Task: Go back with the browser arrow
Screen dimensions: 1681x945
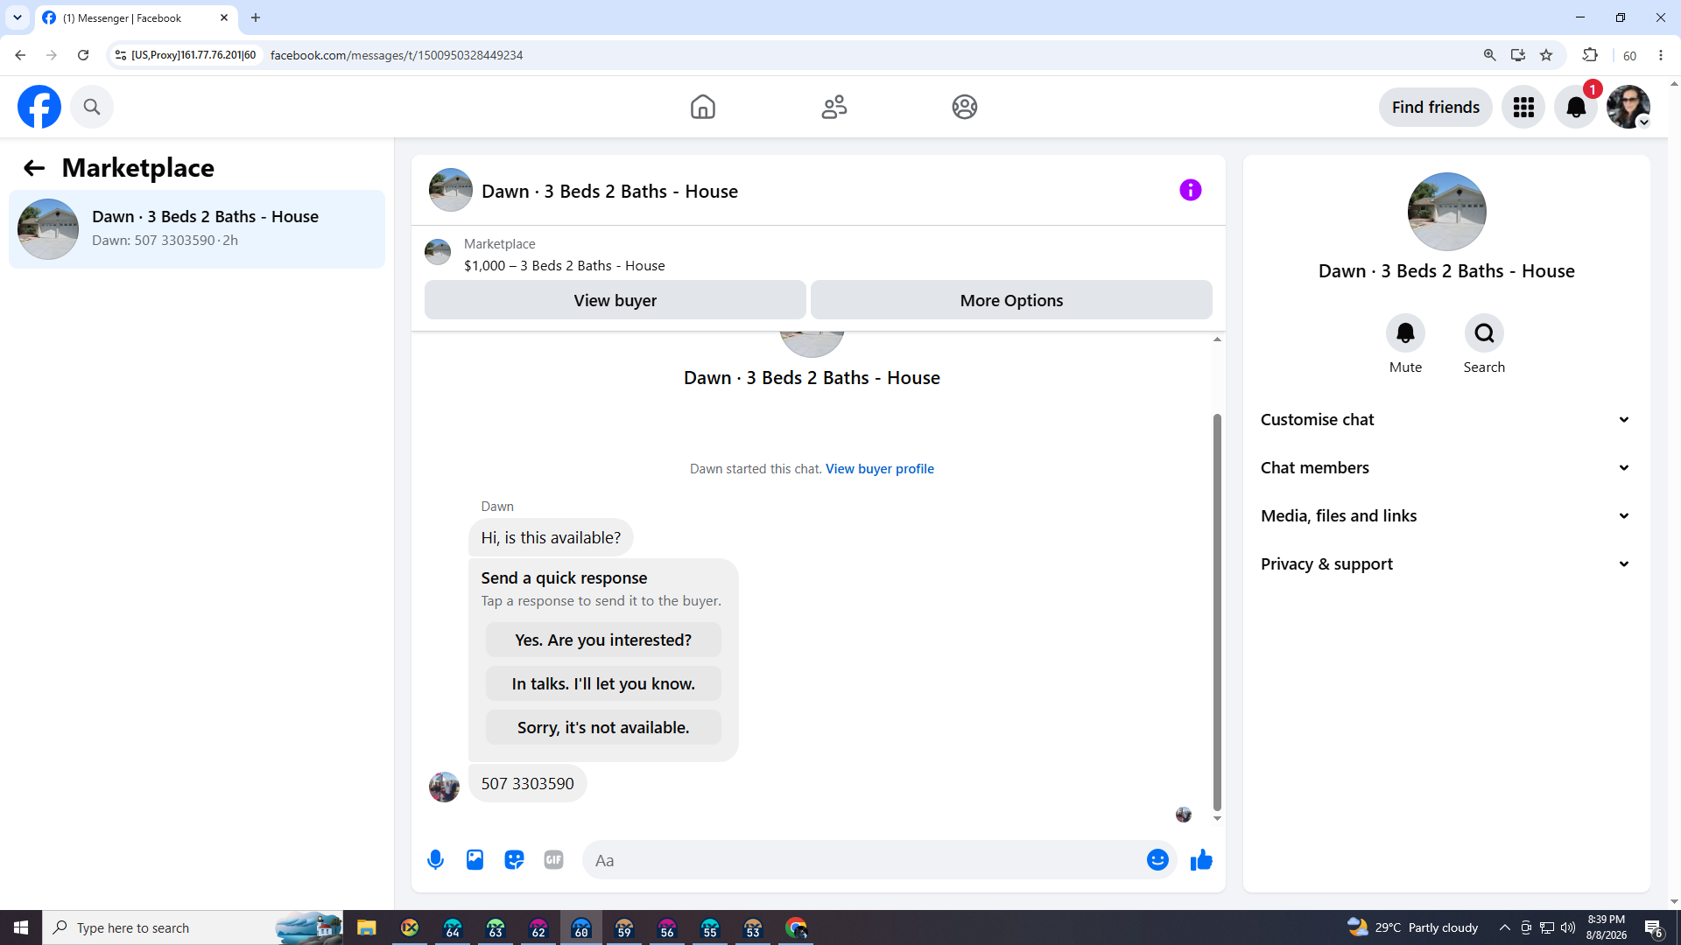Action: pyautogui.click(x=19, y=55)
